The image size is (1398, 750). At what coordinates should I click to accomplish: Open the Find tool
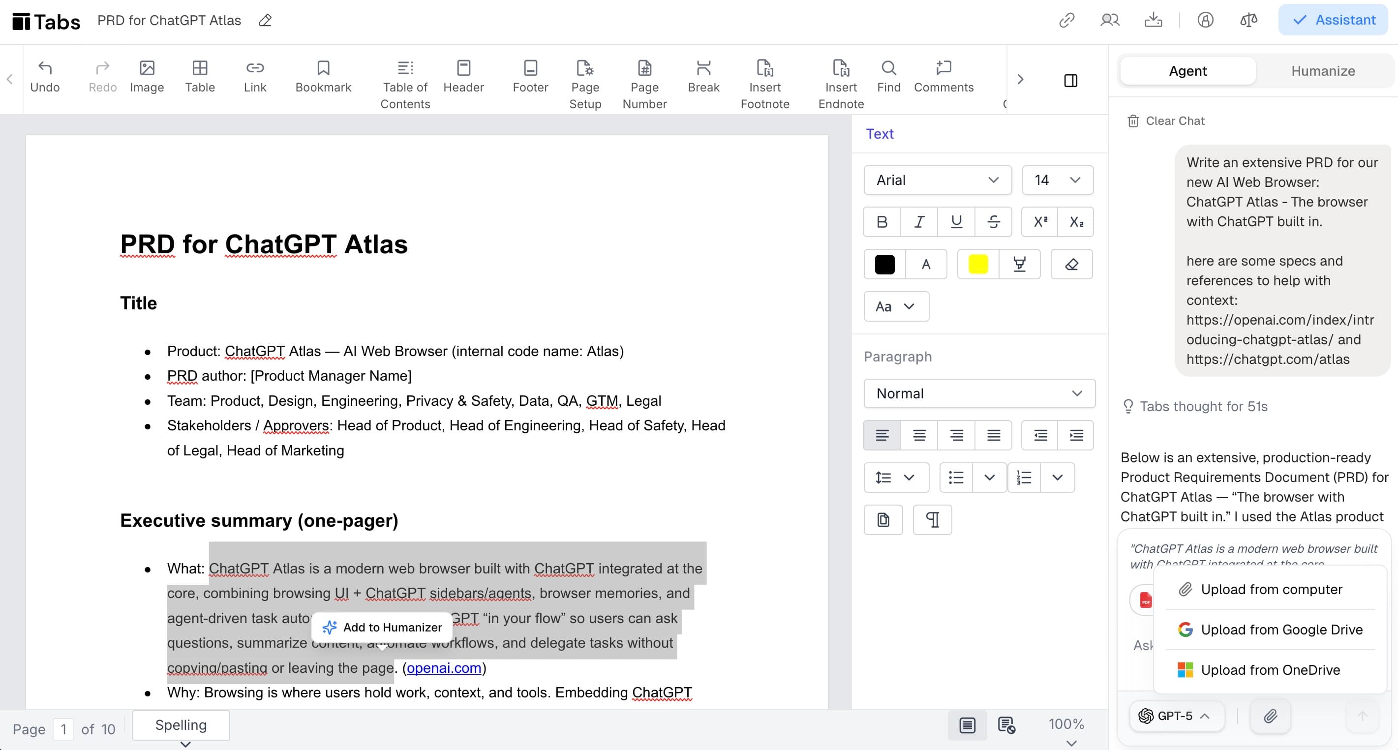pyautogui.click(x=888, y=76)
